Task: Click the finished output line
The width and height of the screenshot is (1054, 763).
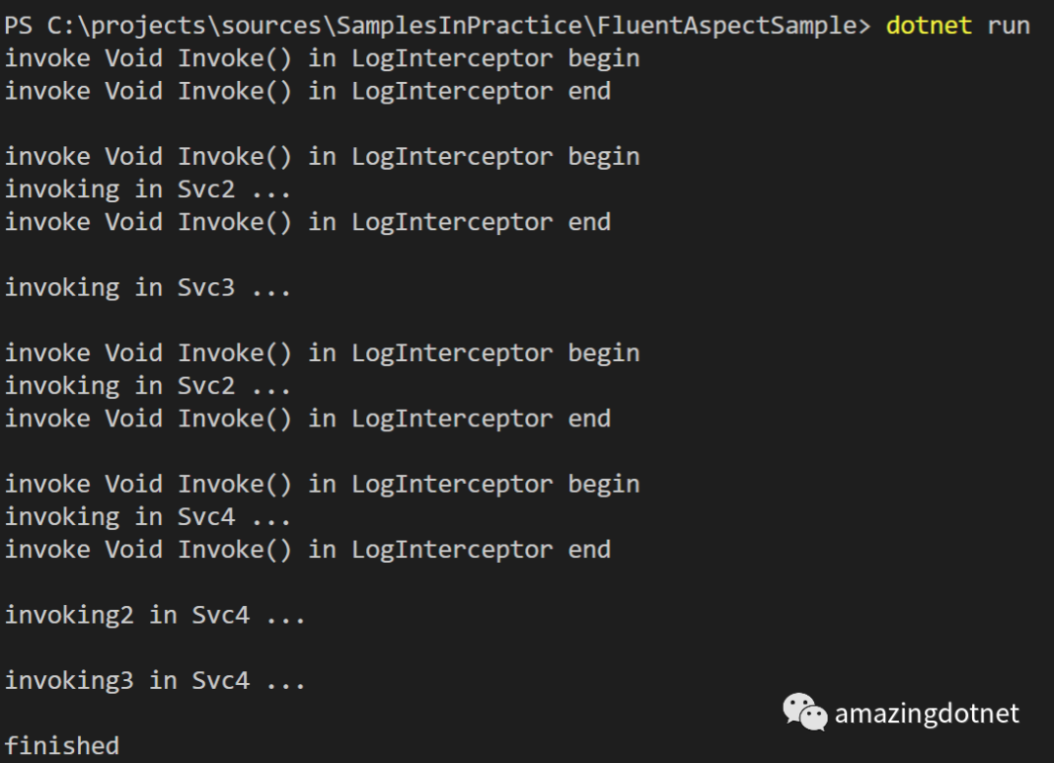Action: [x=61, y=746]
